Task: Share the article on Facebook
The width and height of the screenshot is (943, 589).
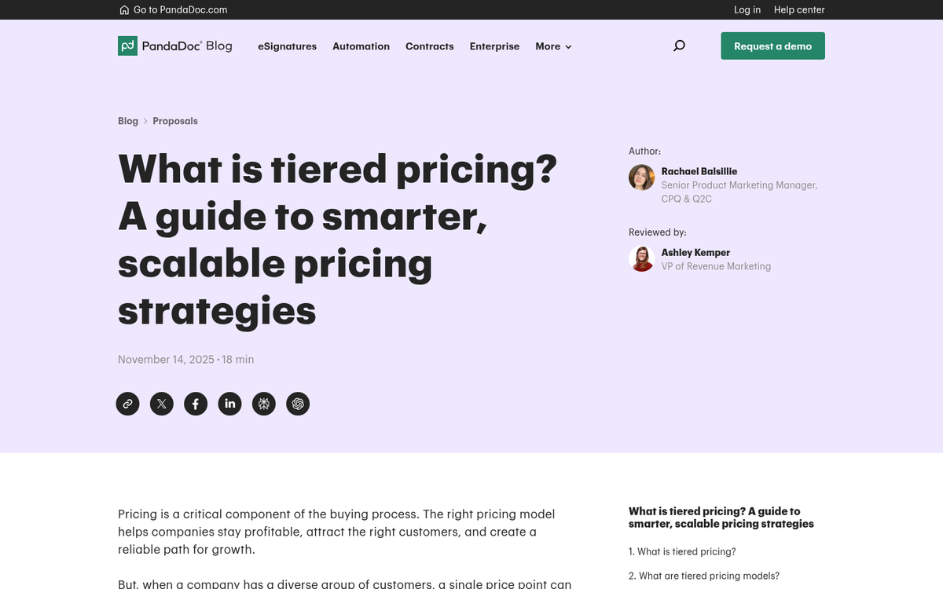Action: (195, 404)
